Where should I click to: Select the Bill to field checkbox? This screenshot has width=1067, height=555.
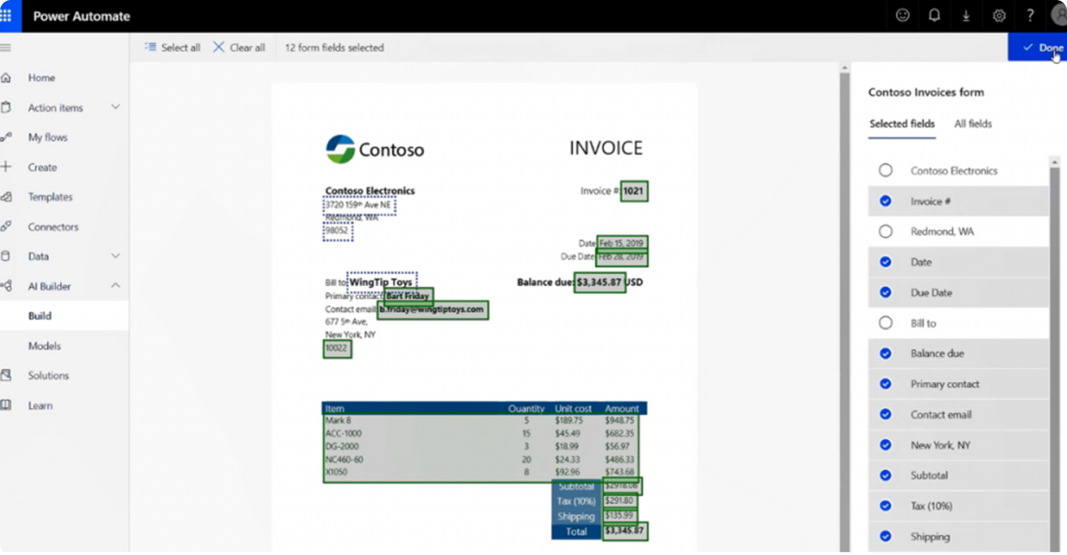coord(885,323)
